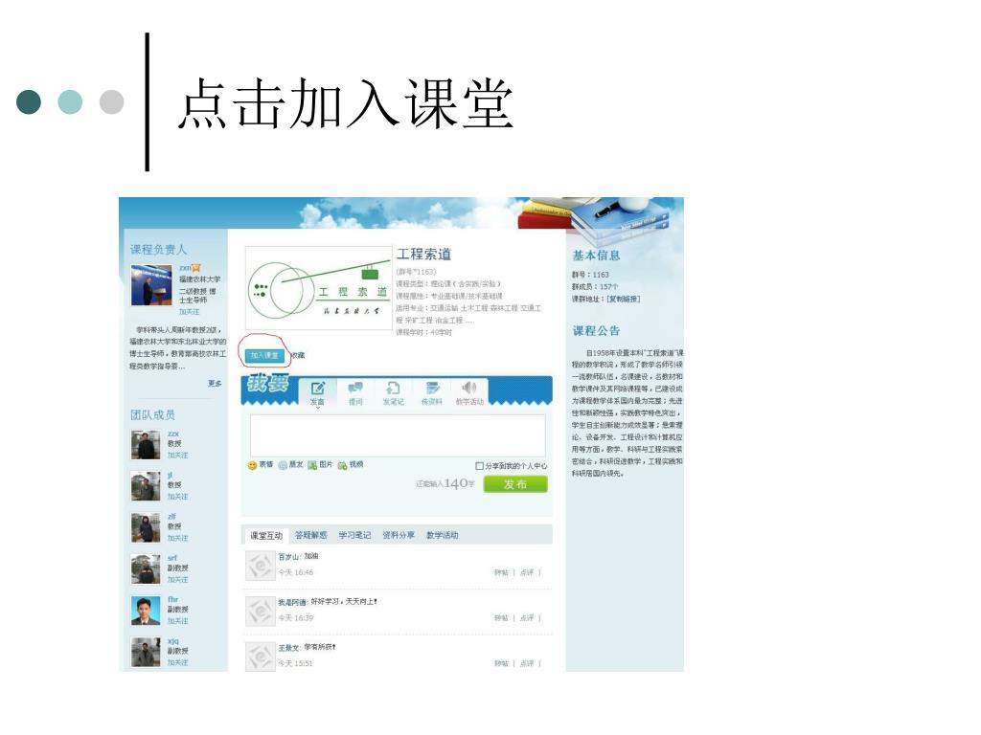Viewport: 981px width, 735px height.
Task: Open avatar of the 王景文 post
Action: 261,657
